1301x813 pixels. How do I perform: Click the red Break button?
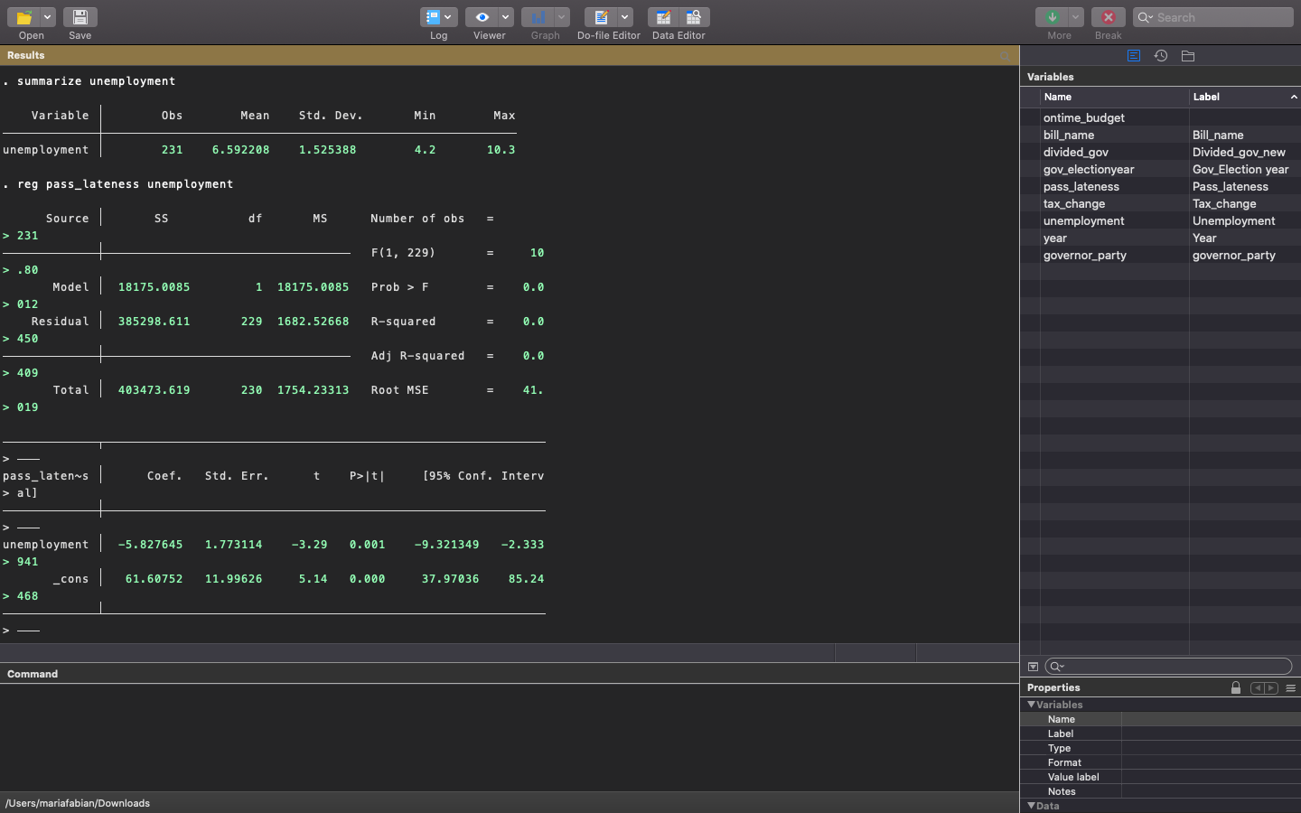[x=1109, y=17]
